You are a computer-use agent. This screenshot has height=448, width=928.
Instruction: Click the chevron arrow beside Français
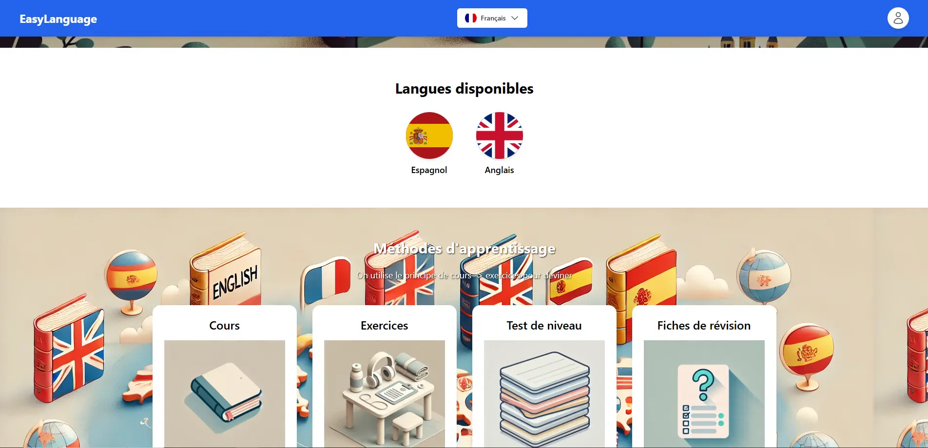pyautogui.click(x=515, y=18)
